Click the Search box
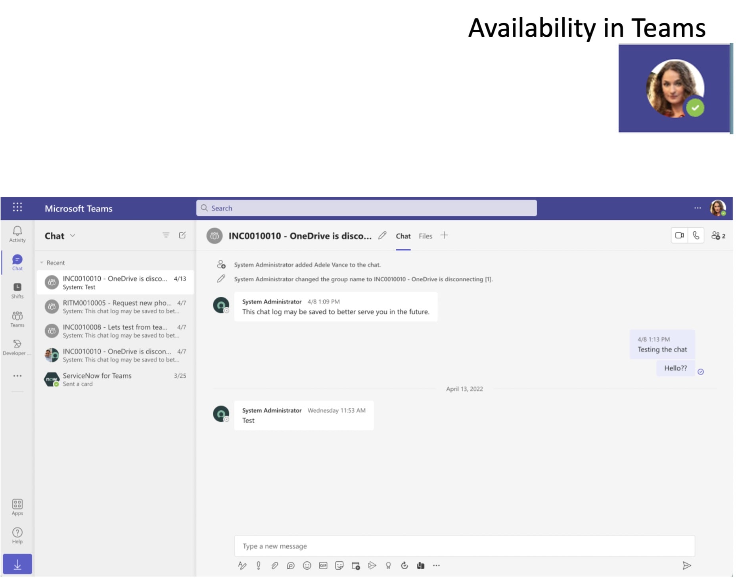This screenshot has height=580, width=736. (366, 208)
